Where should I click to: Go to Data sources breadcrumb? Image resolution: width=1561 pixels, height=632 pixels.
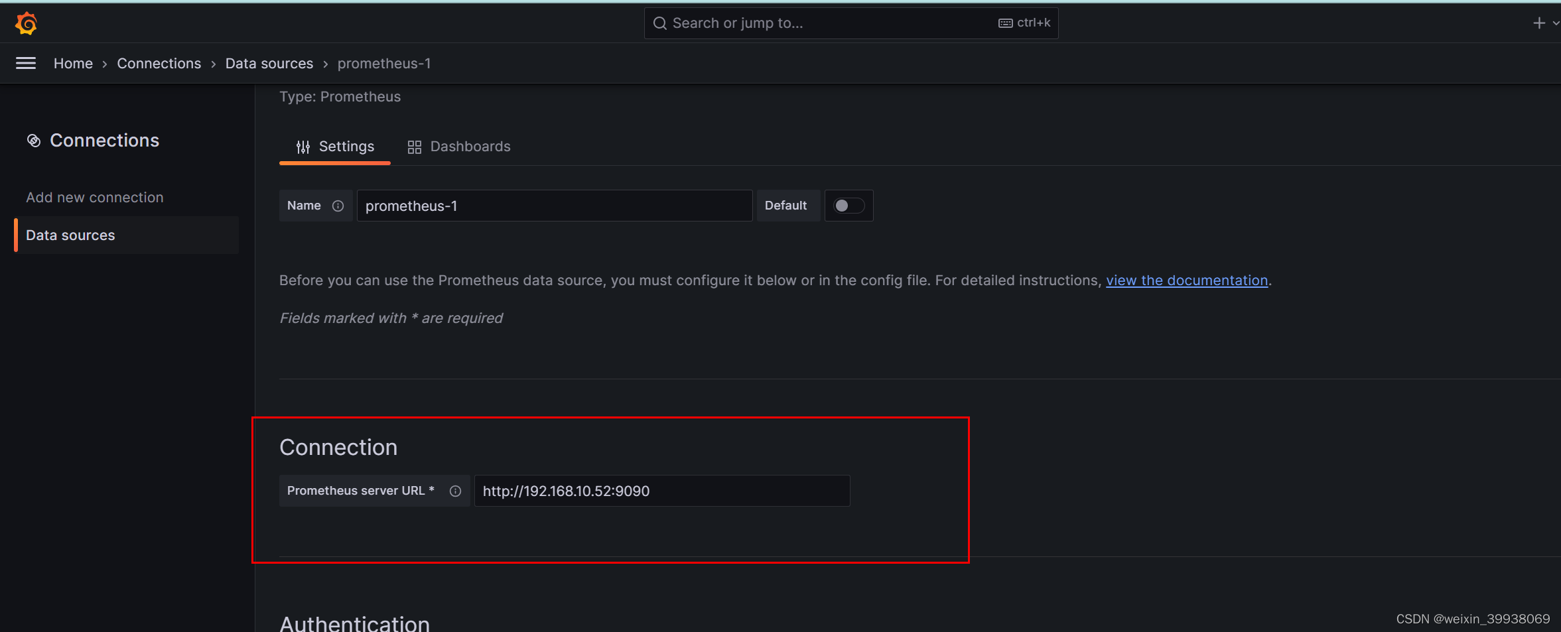tap(269, 63)
